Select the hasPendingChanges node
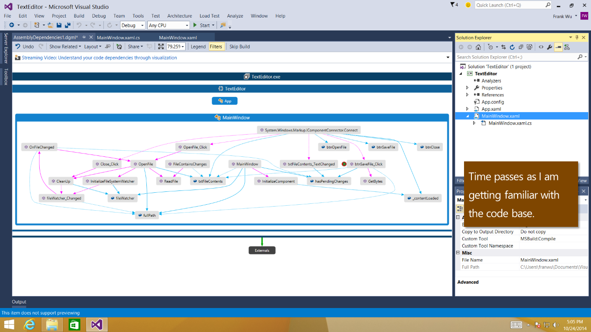This screenshot has height=332, width=591. point(329,181)
